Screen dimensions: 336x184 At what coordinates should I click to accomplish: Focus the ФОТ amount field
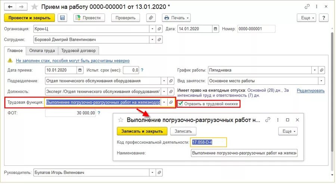coord(71,113)
